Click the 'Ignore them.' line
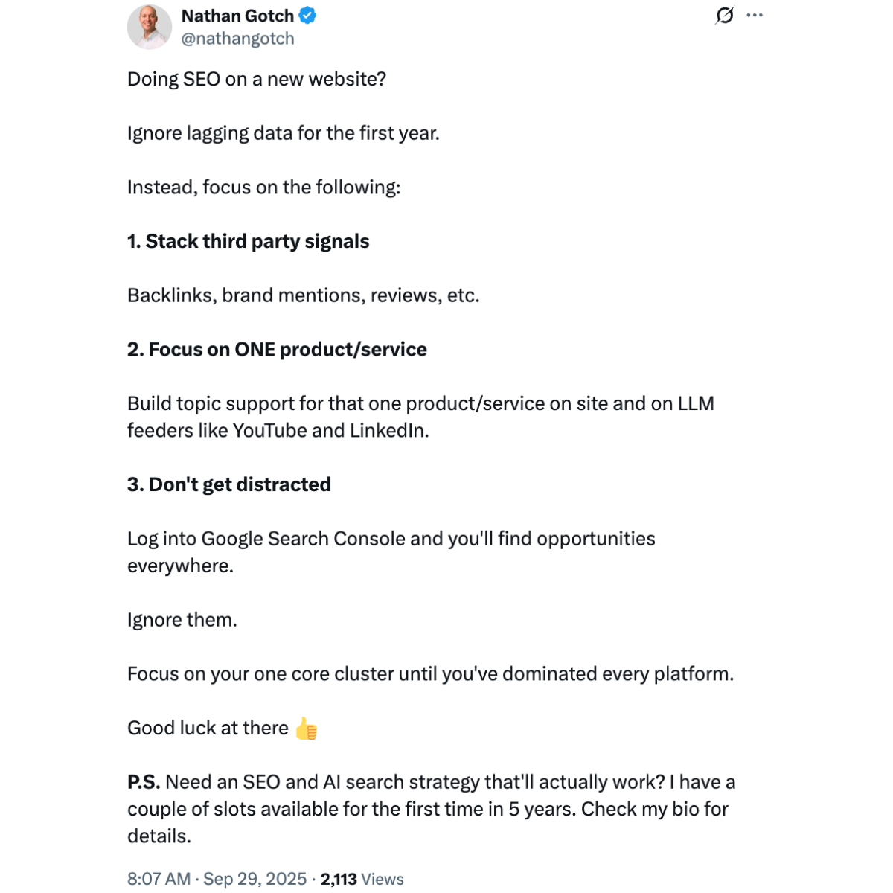This screenshot has width=893, height=893. [182, 619]
